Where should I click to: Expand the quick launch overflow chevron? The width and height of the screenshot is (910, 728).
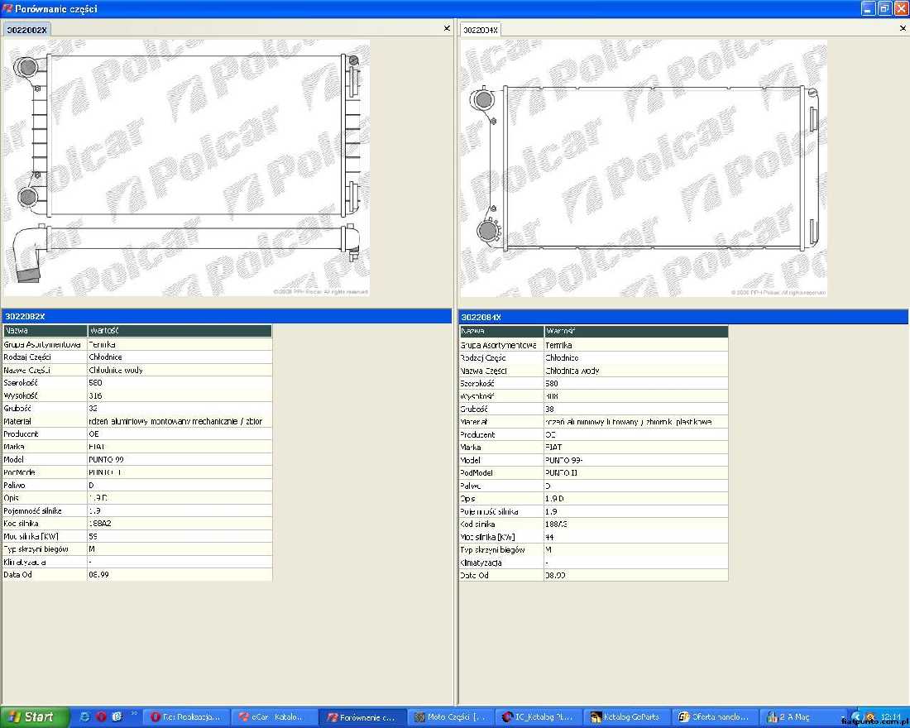(134, 713)
